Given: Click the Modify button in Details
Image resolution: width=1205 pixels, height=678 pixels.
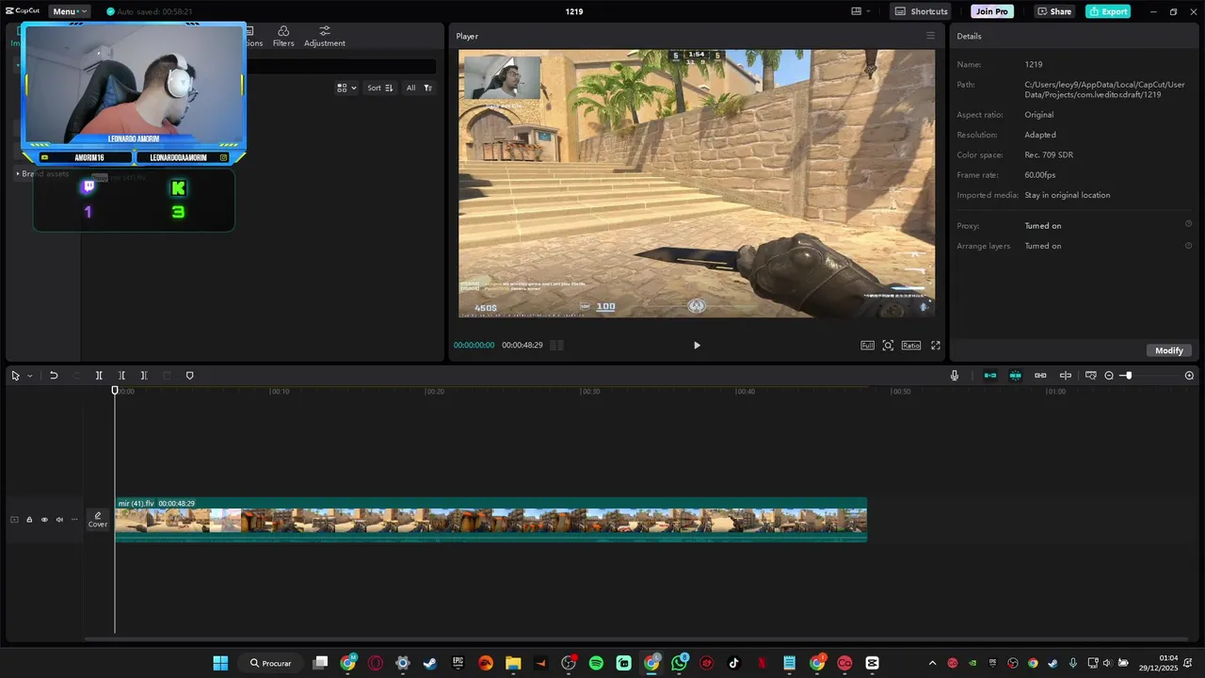Looking at the screenshot, I should coord(1169,350).
